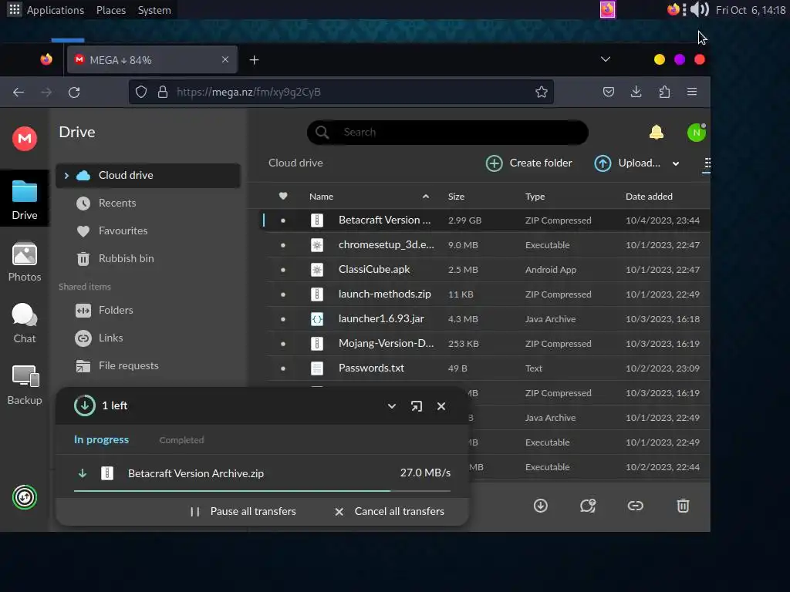The image size is (790, 592).
Task: Cancel all transfers
Action: tap(390, 512)
